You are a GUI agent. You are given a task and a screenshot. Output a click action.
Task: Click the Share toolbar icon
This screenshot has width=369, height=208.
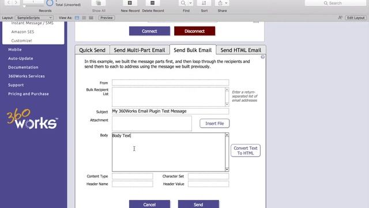(220, 3)
